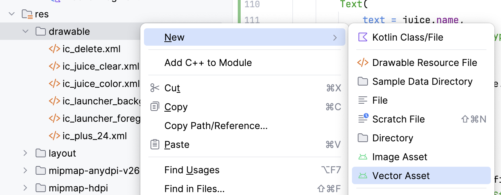
Task: Click the Drawable Resource File icon
Action: pos(363,63)
